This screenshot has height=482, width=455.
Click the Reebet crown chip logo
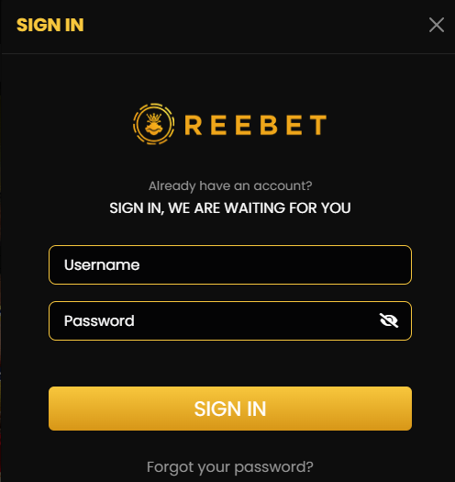(x=154, y=124)
